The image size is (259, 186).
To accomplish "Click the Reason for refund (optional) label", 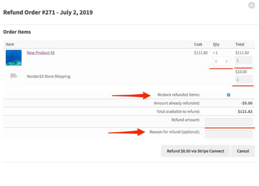I will [x=175, y=132].
